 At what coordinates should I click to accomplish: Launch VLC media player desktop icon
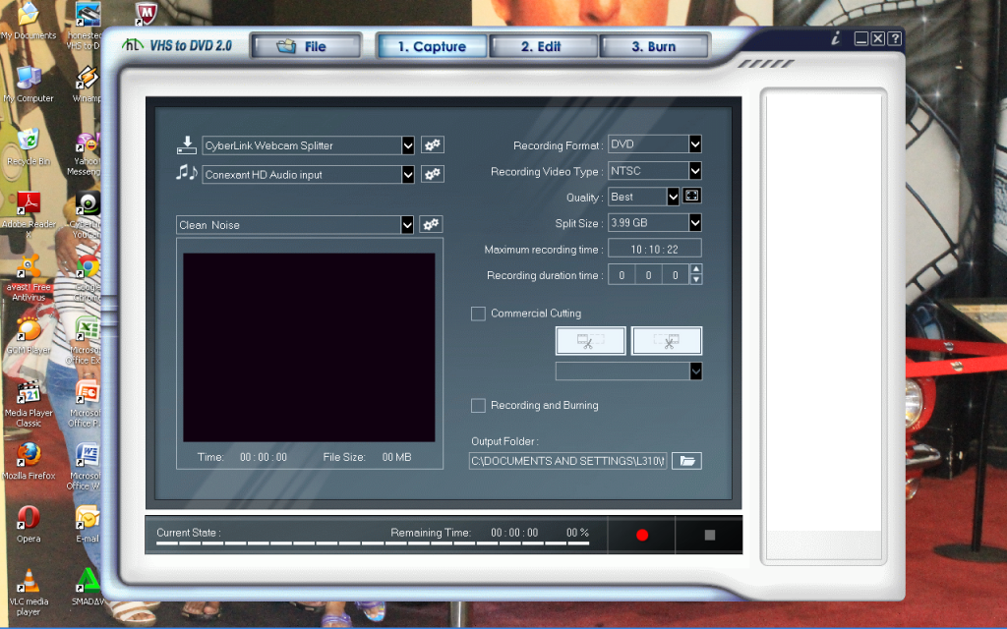29,592
